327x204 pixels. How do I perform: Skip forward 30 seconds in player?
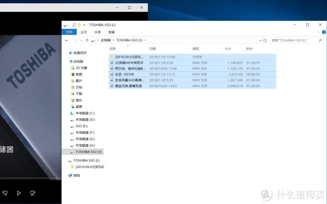coord(32,193)
